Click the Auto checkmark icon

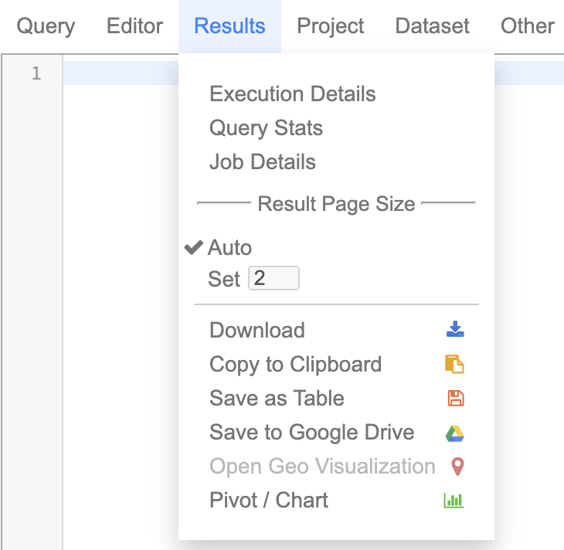pyautogui.click(x=193, y=247)
